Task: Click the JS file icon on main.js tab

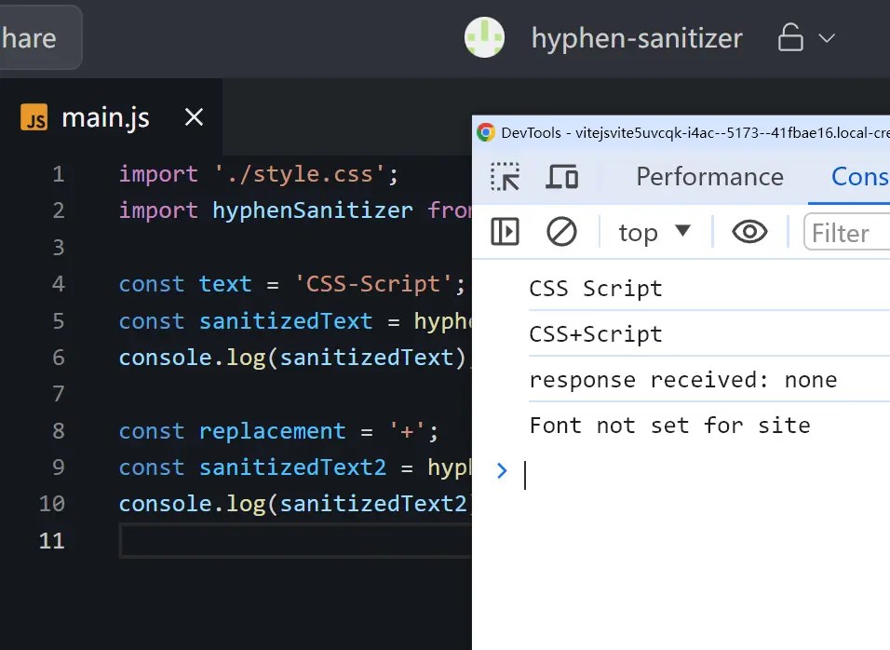Action: (x=34, y=117)
